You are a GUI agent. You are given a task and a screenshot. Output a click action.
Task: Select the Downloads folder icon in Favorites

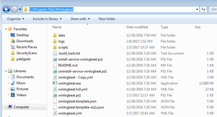tap(13, 41)
